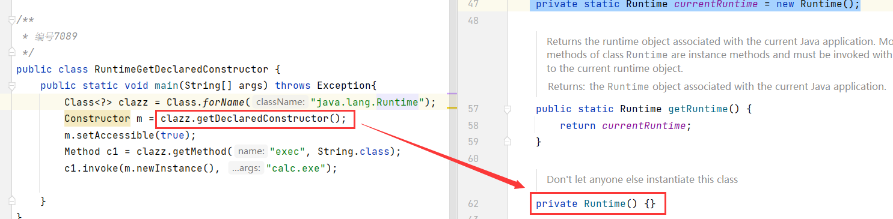This screenshot has height=219, width=893.
Task: Click the ...args: inlay hint
Action: pos(246,169)
